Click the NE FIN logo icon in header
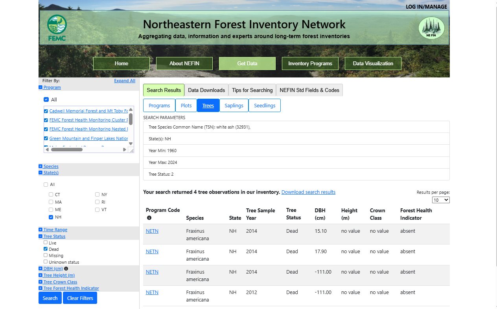The image size is (497, 309). click(x=431, y=28)
